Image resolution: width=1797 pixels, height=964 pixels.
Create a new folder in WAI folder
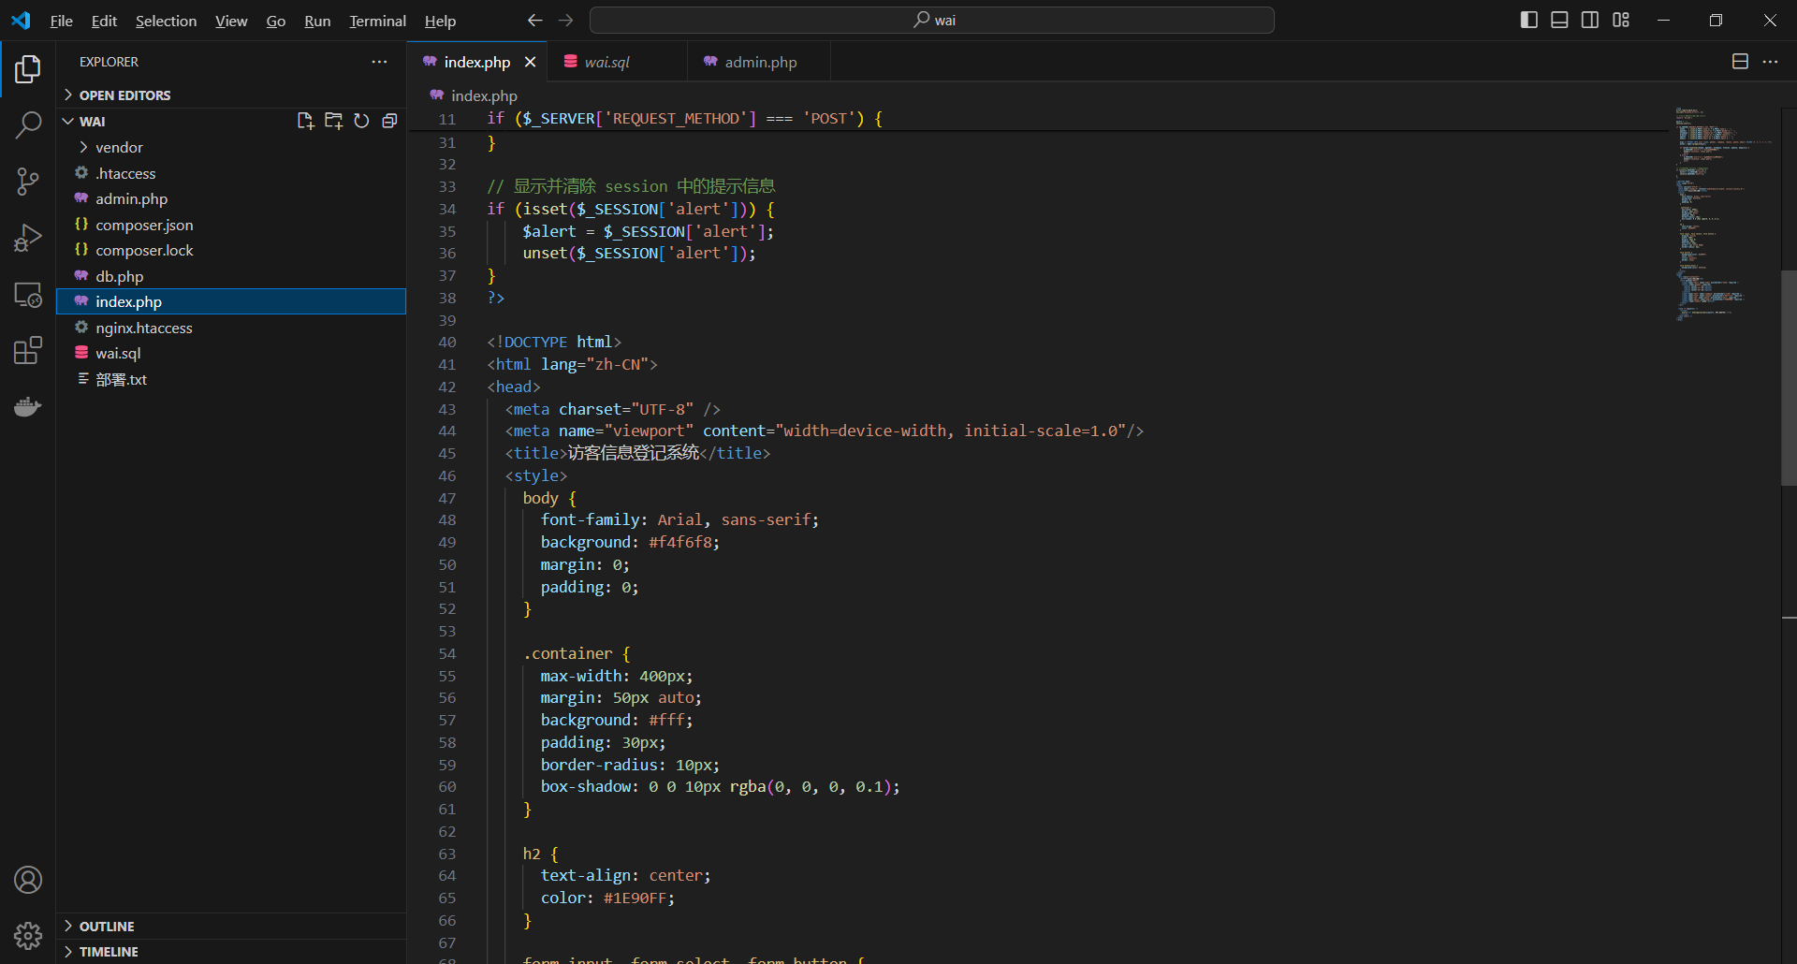tap(333, 121)
